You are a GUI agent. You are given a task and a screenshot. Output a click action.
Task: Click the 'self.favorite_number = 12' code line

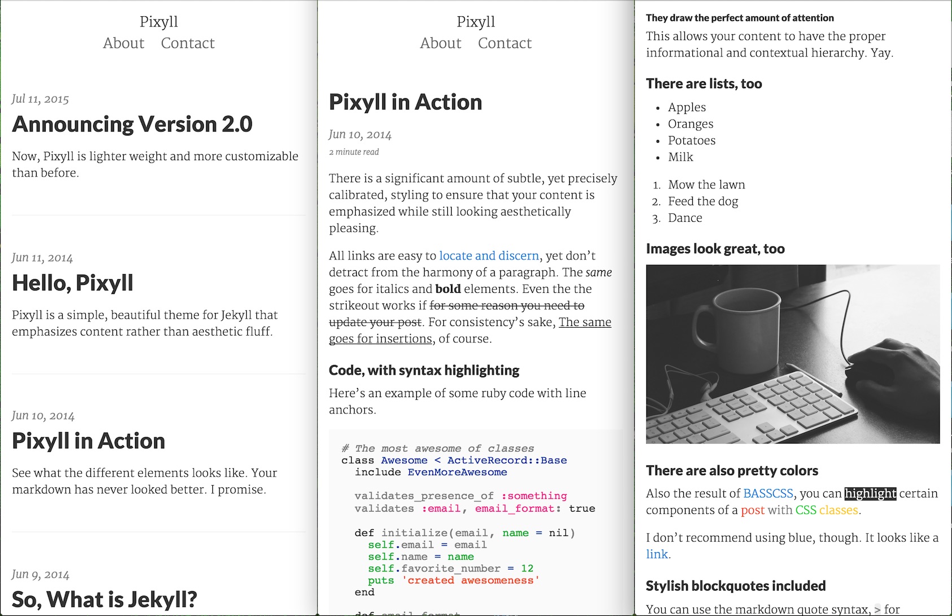[451, 568]
